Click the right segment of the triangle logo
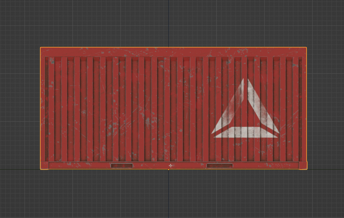The image size is (344, 218). tap(263, 106)
